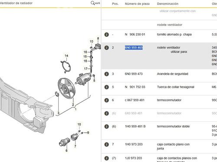Open info icon for rodete ventilador position 2
Screen dimensions: 217x162
coord(107,48)
